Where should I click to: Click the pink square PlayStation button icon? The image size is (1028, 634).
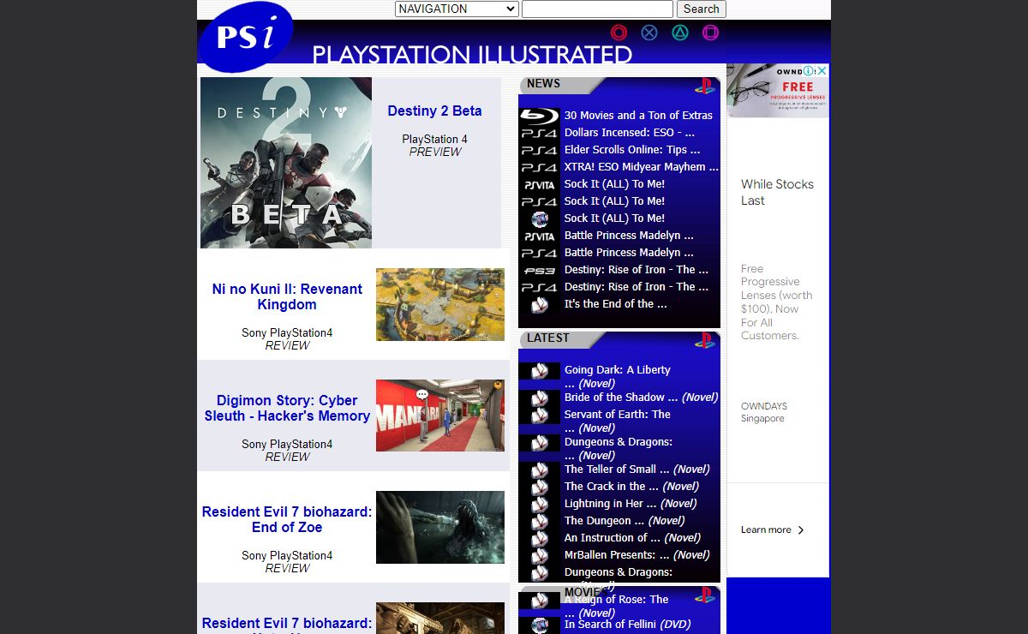[710, 33]
